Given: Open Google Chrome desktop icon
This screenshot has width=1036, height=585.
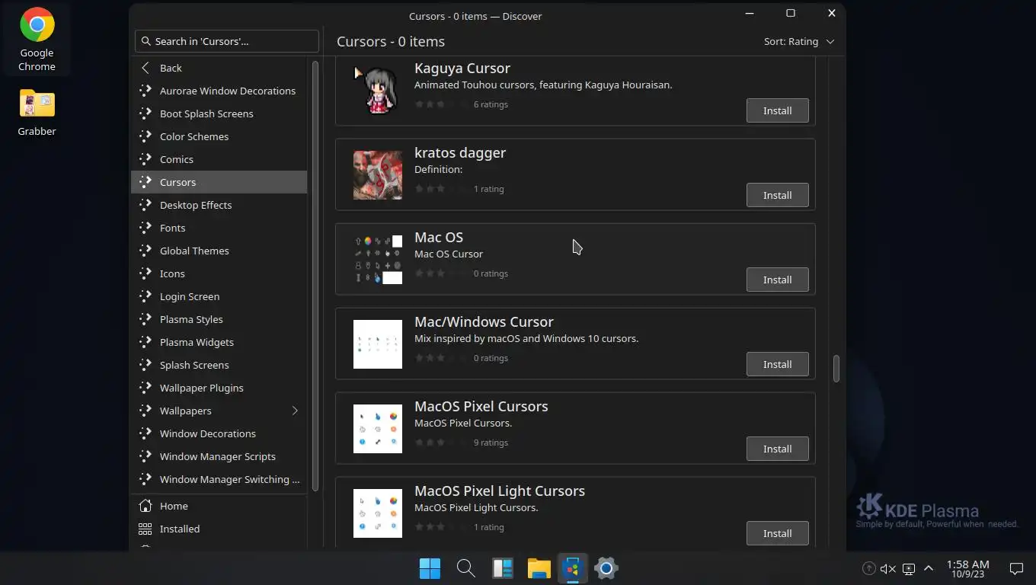Looking at the screenshot, I should tap(37, 40).
